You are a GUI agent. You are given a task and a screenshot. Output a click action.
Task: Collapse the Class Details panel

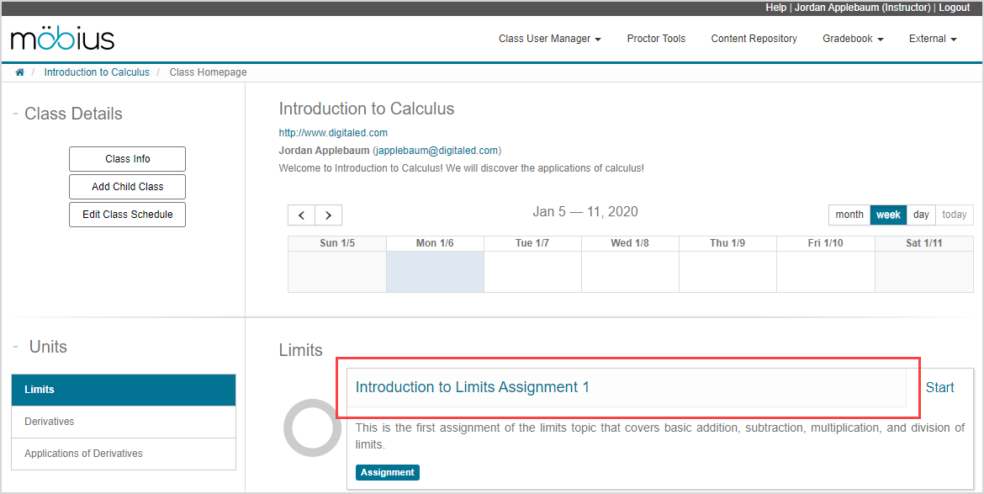click(15, 114)
